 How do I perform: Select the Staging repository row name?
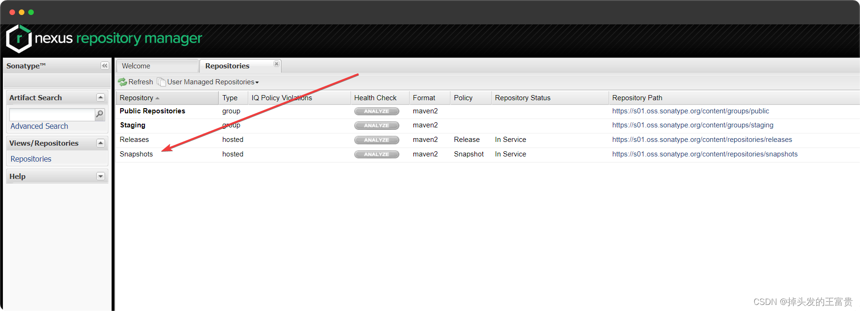point(133,125)
